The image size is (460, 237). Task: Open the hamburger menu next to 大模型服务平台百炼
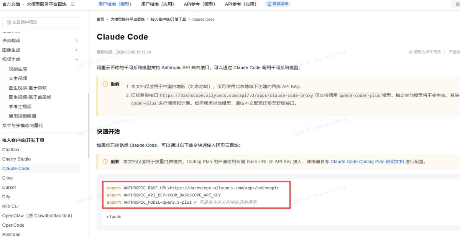(73, 4)
